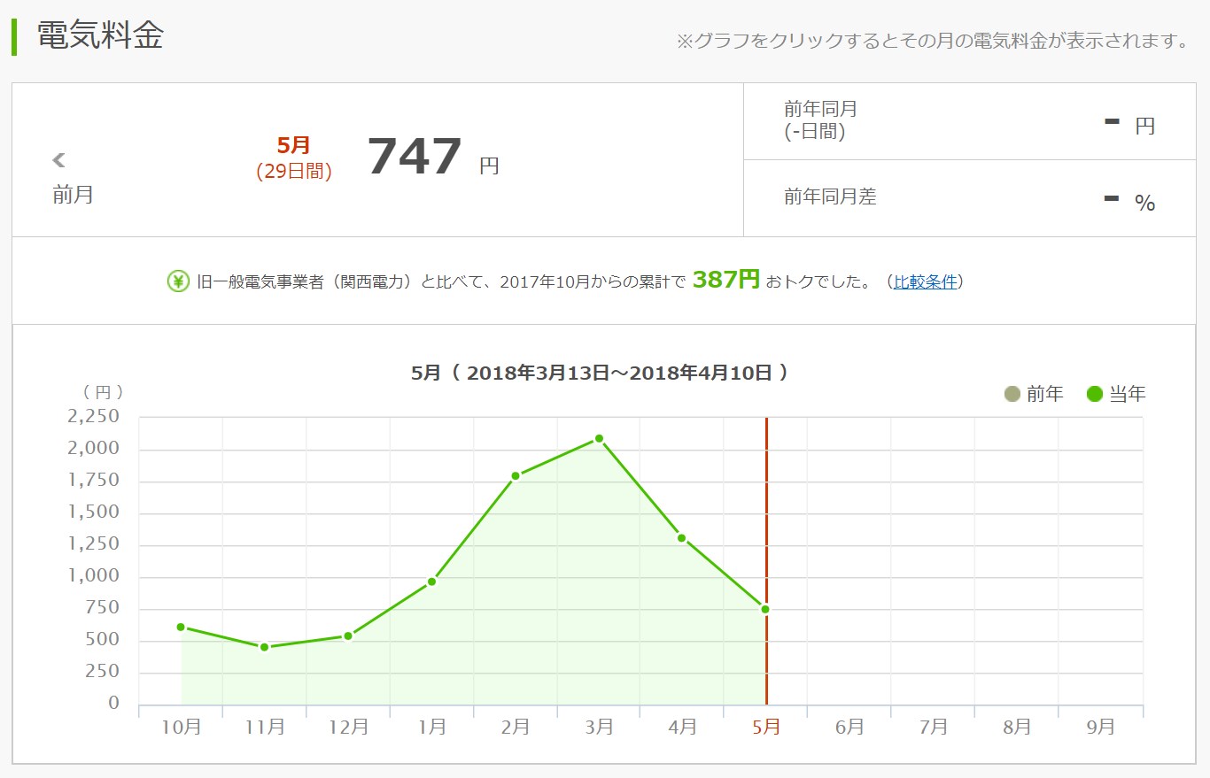Click the 747 円 amount display
This screenshot has height=778, width=1210.
tap(415, 158)
